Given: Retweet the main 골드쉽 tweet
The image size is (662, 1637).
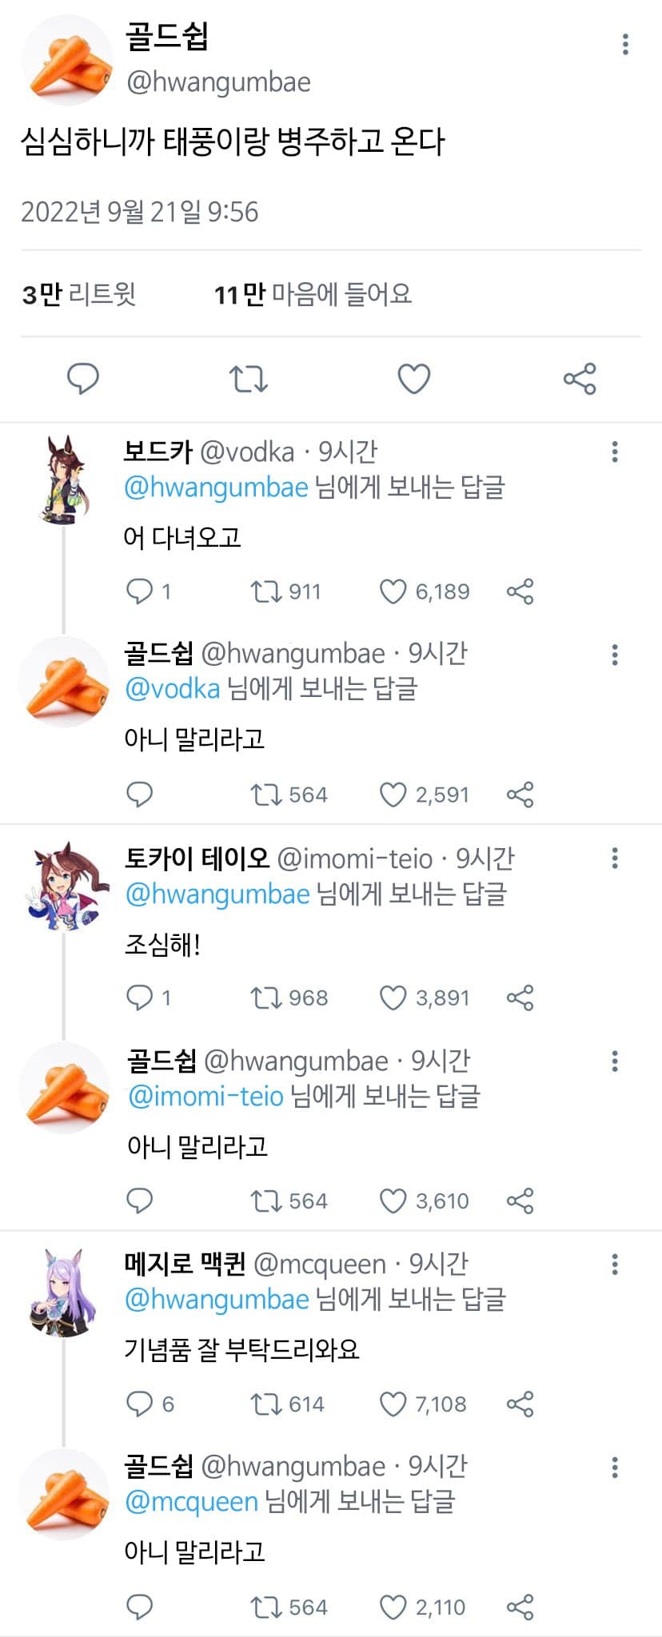Looking at the screenshot, I should point(248,378).
